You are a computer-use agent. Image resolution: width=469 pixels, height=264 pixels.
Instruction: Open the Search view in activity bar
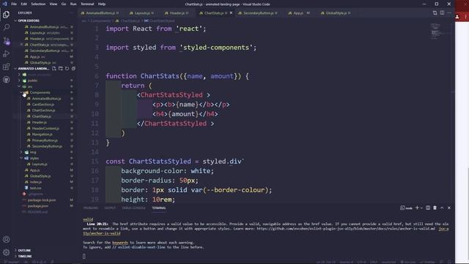(6, 27)
